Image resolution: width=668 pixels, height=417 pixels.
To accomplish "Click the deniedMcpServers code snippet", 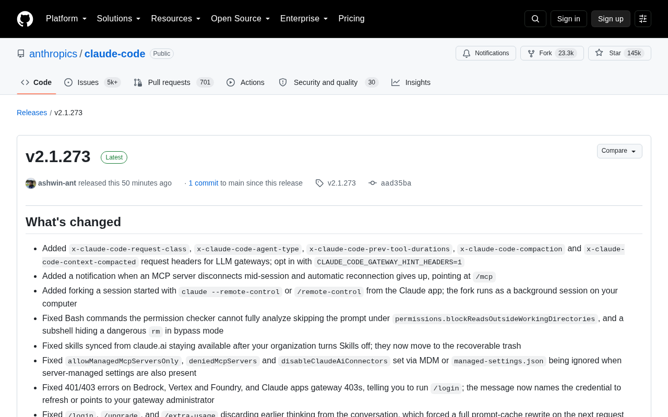I will [x=223, y=361].
